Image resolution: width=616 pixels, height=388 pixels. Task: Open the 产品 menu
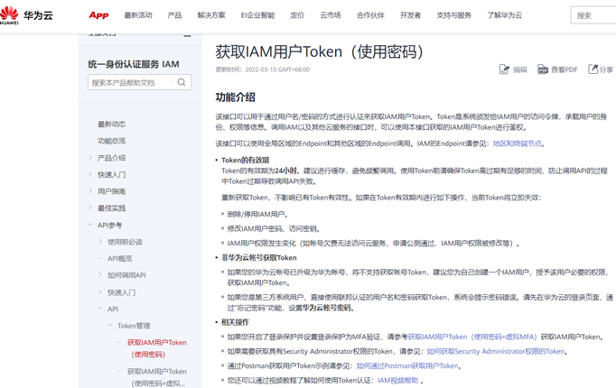click(x=174, y=15)
